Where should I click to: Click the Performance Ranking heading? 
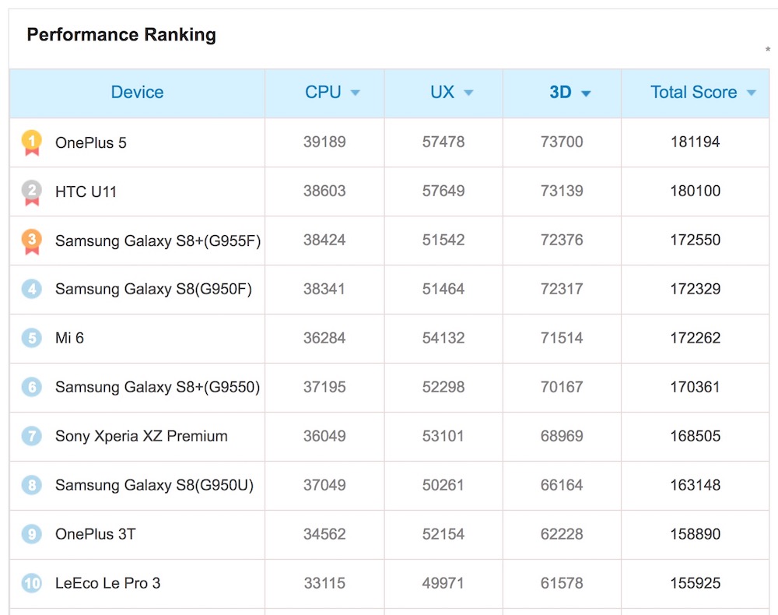point(121,35)
